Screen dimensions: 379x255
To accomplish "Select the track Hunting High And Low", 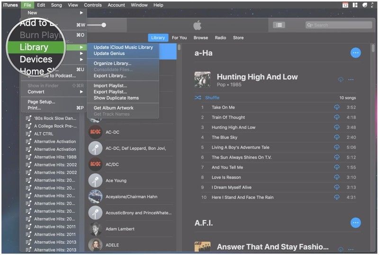I will pos(278,127).
